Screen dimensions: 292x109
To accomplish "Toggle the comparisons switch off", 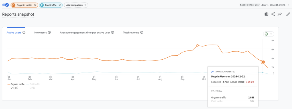I will point(6,5).
